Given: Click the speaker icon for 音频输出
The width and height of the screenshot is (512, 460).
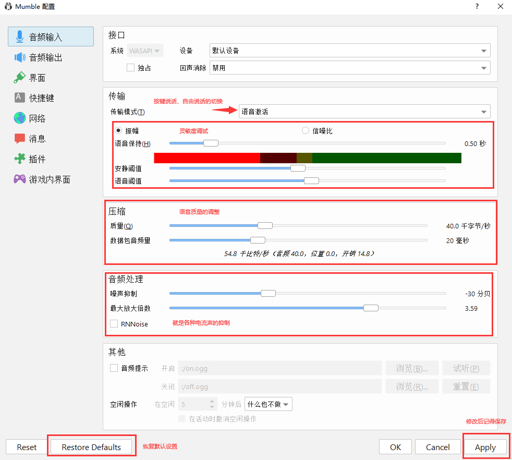Looking at the screenshot, I should click(20, 57).
